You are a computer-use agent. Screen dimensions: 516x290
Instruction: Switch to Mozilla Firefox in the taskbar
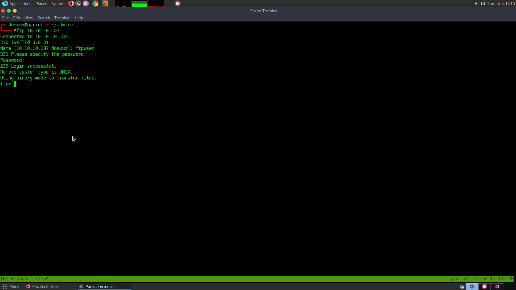[42, 287]
